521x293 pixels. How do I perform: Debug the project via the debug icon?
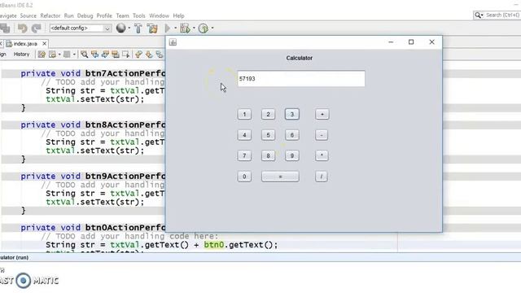click(x=185, y=28)
